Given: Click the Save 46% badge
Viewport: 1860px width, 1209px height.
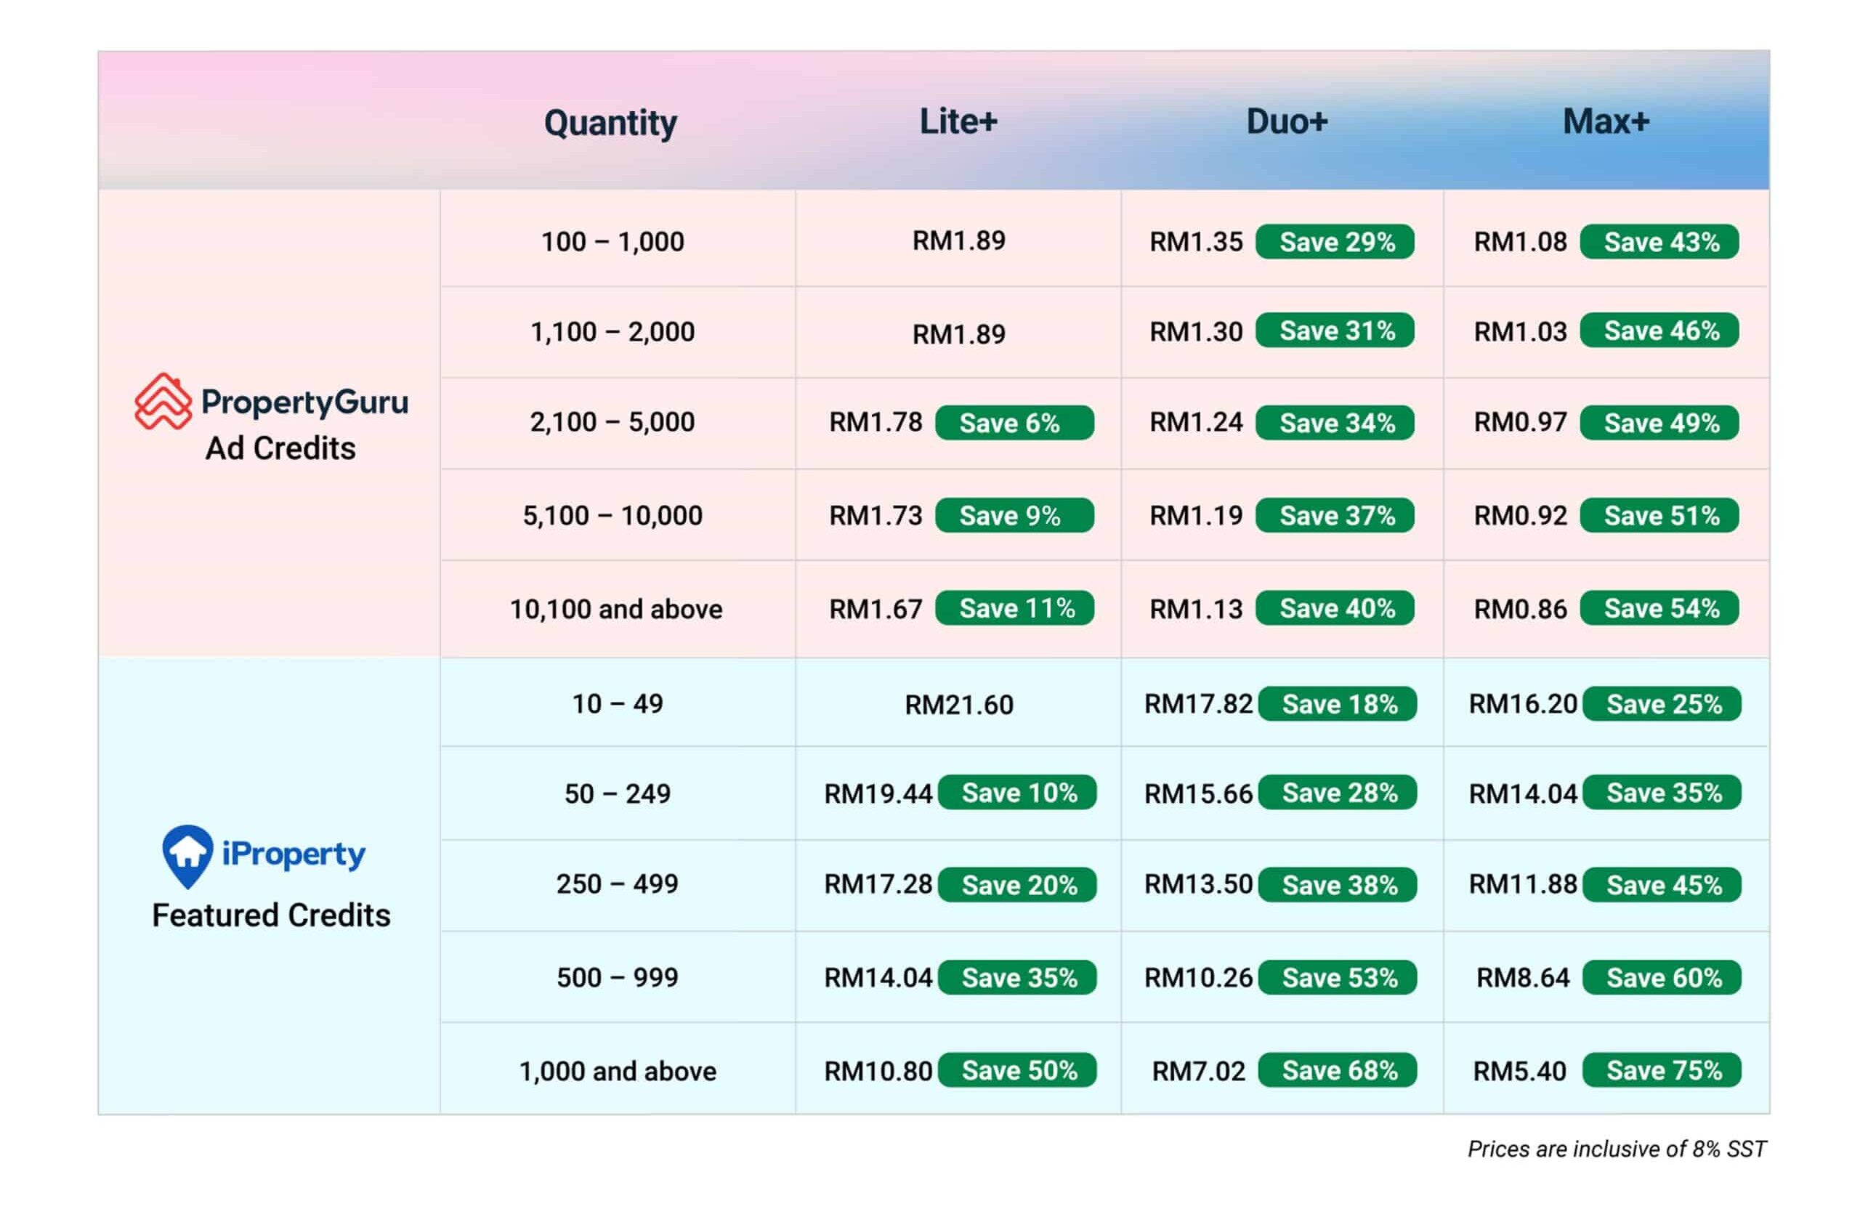Looking at the screenshot, I should tap(1659, 331).
